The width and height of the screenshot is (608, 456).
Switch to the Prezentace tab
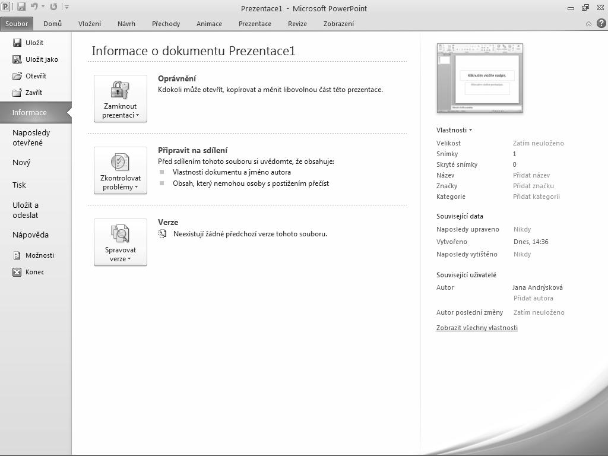pos(255,24)
